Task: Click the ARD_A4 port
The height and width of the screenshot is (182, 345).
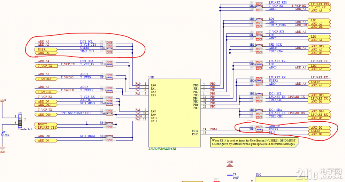Action: pos(319,85)
